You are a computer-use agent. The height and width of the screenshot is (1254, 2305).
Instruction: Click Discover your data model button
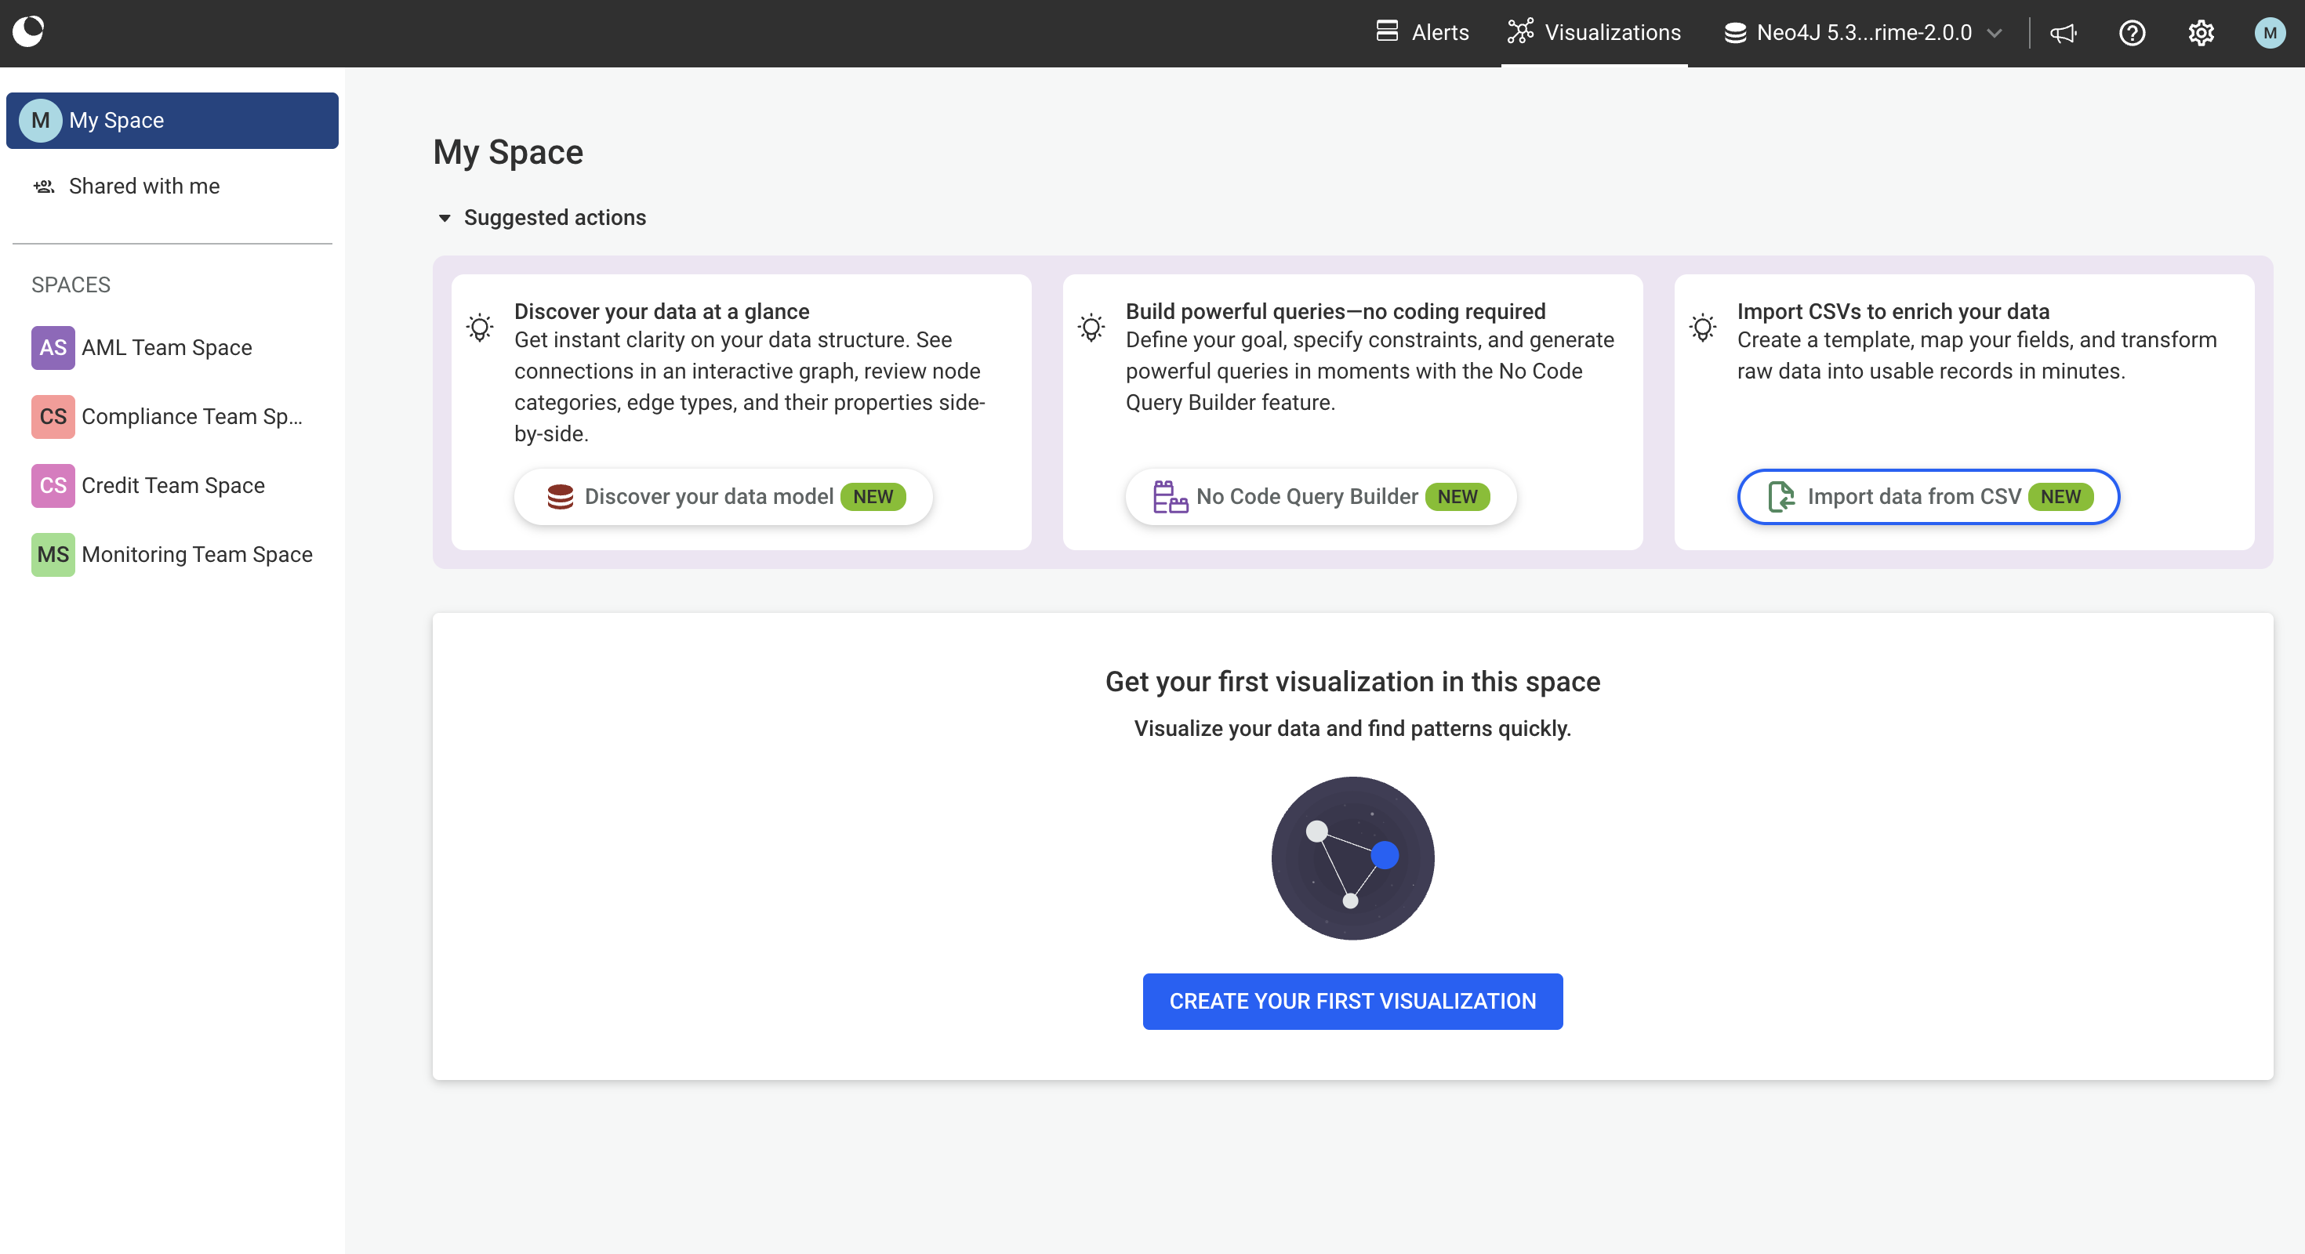(x=723, y=496)
